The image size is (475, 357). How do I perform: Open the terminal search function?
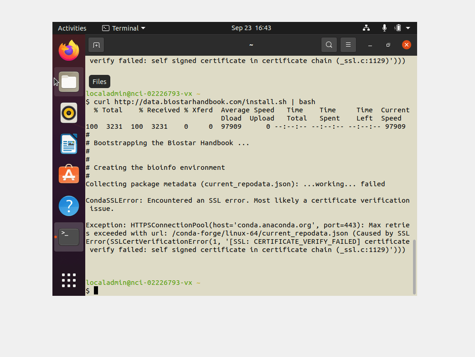point(329,45)
